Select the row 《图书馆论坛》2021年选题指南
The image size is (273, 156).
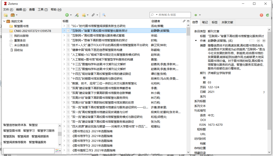(124, 131)
